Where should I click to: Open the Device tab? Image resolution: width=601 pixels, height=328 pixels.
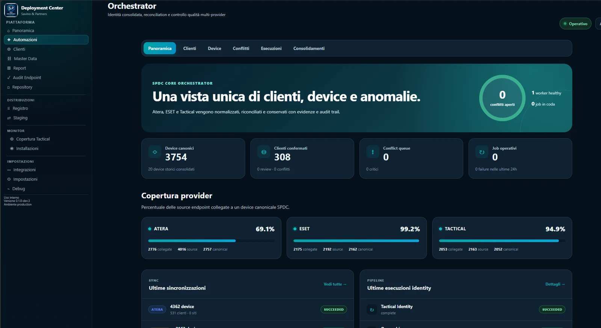coord(214,48)
